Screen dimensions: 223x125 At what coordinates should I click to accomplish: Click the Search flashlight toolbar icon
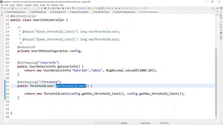point(94,8)
